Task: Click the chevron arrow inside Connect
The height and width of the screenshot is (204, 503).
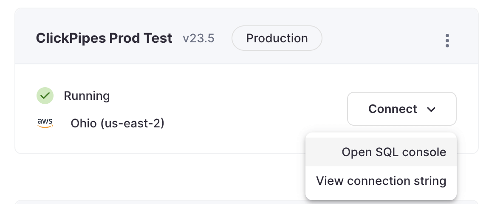Action: coord(431,110)
